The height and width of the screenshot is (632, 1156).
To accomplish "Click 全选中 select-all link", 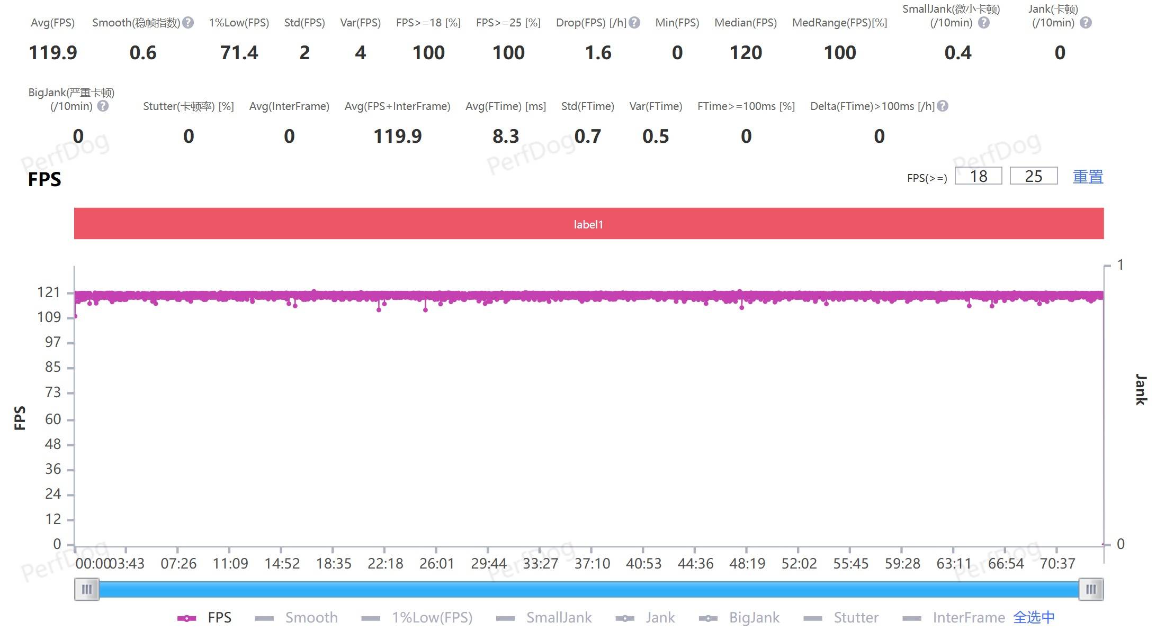I will (1034, 618).
